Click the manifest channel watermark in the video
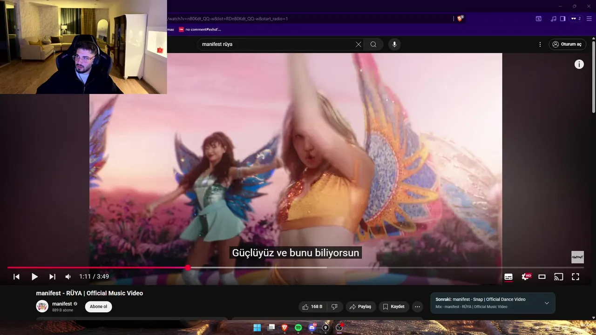The image size is (596, 335). tap(577, 257)
